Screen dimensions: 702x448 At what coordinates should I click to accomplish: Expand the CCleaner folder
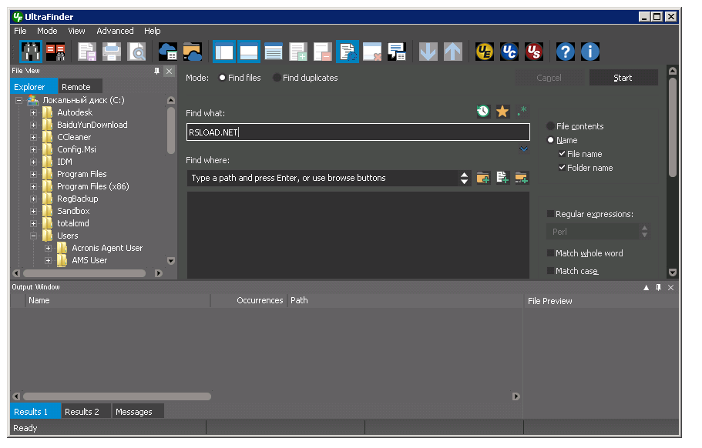click(34, 137)
